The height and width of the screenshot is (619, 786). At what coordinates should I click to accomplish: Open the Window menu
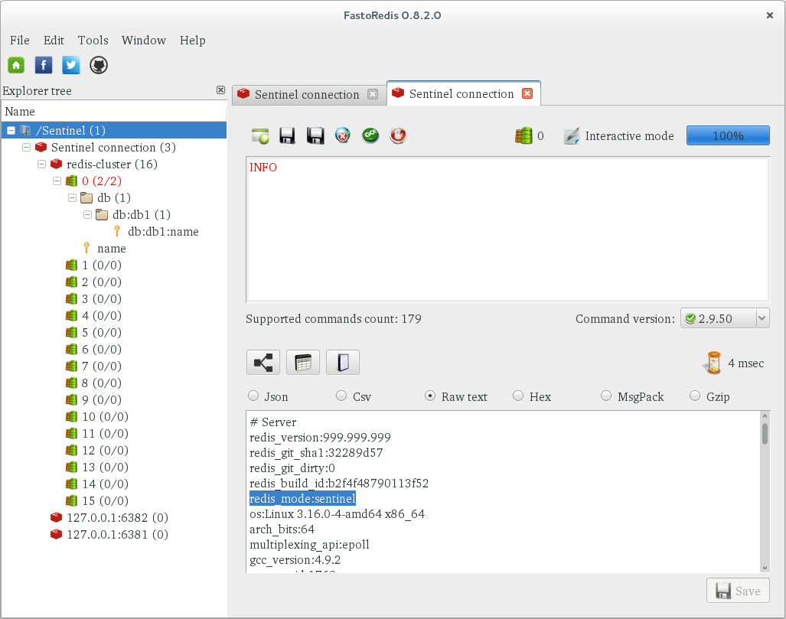pyautogui.click(x=143, y=40)
